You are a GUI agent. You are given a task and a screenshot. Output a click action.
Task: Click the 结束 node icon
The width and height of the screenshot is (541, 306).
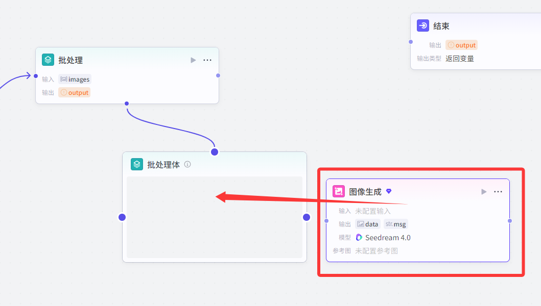(423, 26)
